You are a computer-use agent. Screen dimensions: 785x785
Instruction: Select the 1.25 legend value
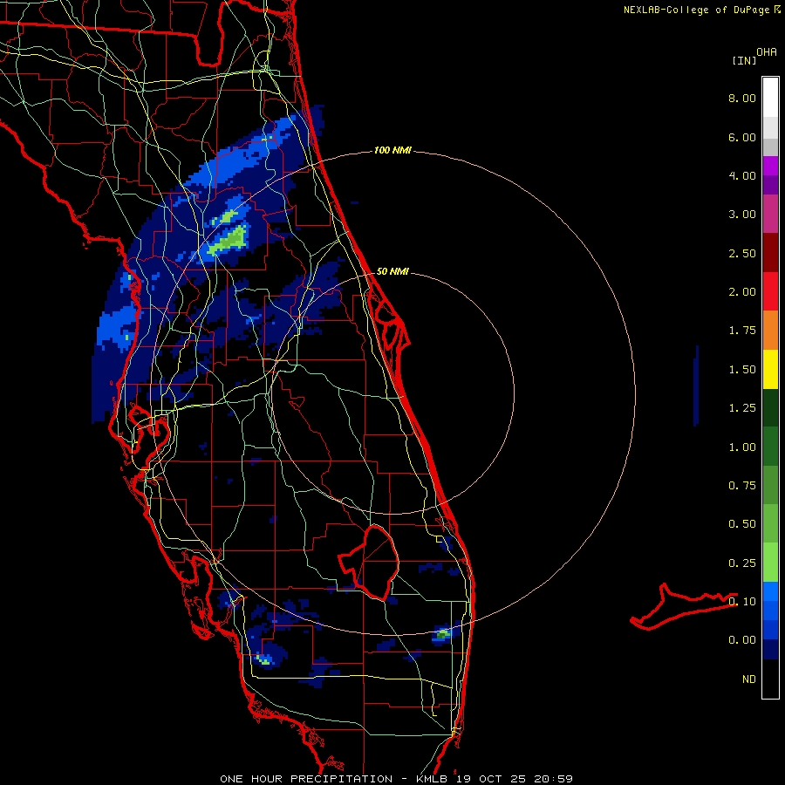coord(742,408)
